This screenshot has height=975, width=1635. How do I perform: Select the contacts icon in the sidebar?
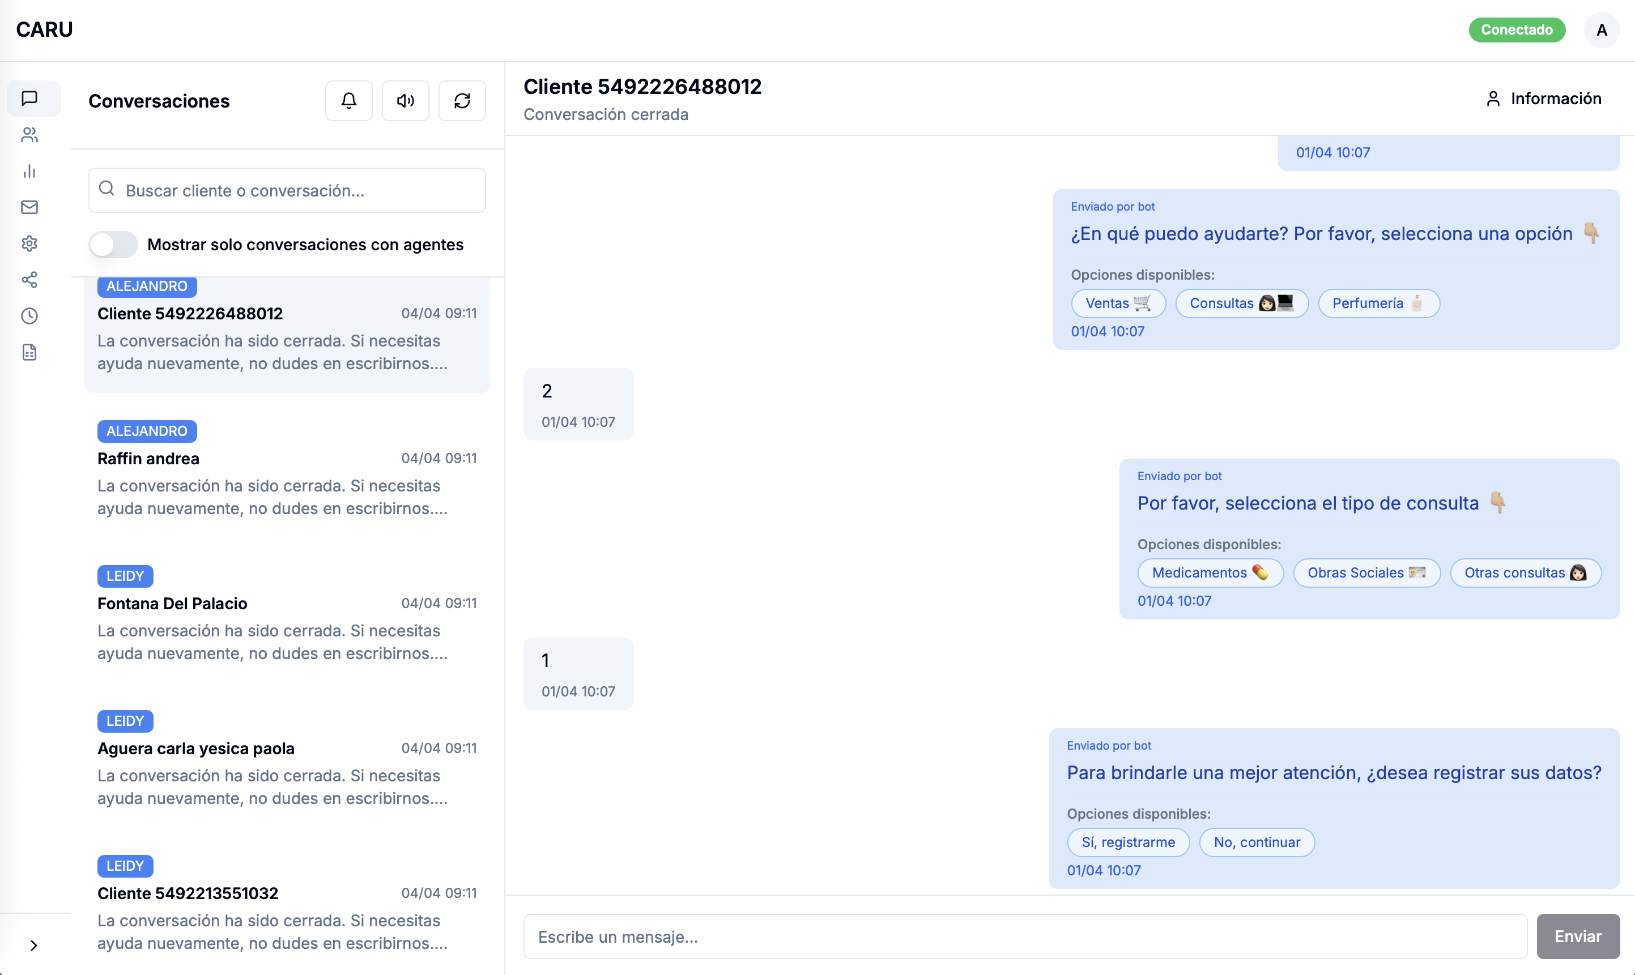coord(29,135)
